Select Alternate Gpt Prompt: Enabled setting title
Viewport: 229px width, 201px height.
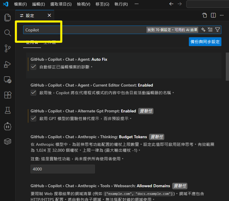(83, 111)
